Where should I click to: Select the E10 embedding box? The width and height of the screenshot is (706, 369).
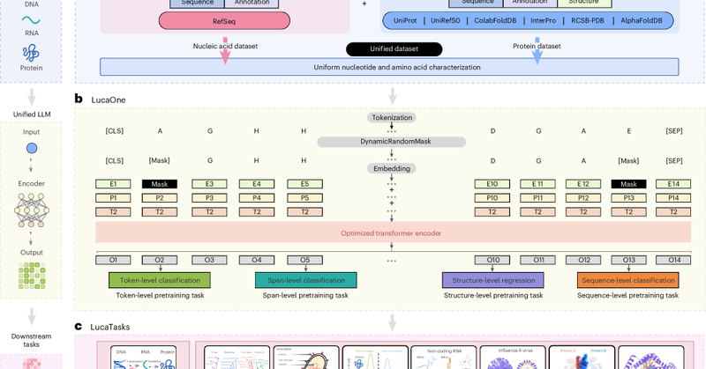tap(492, 184)
